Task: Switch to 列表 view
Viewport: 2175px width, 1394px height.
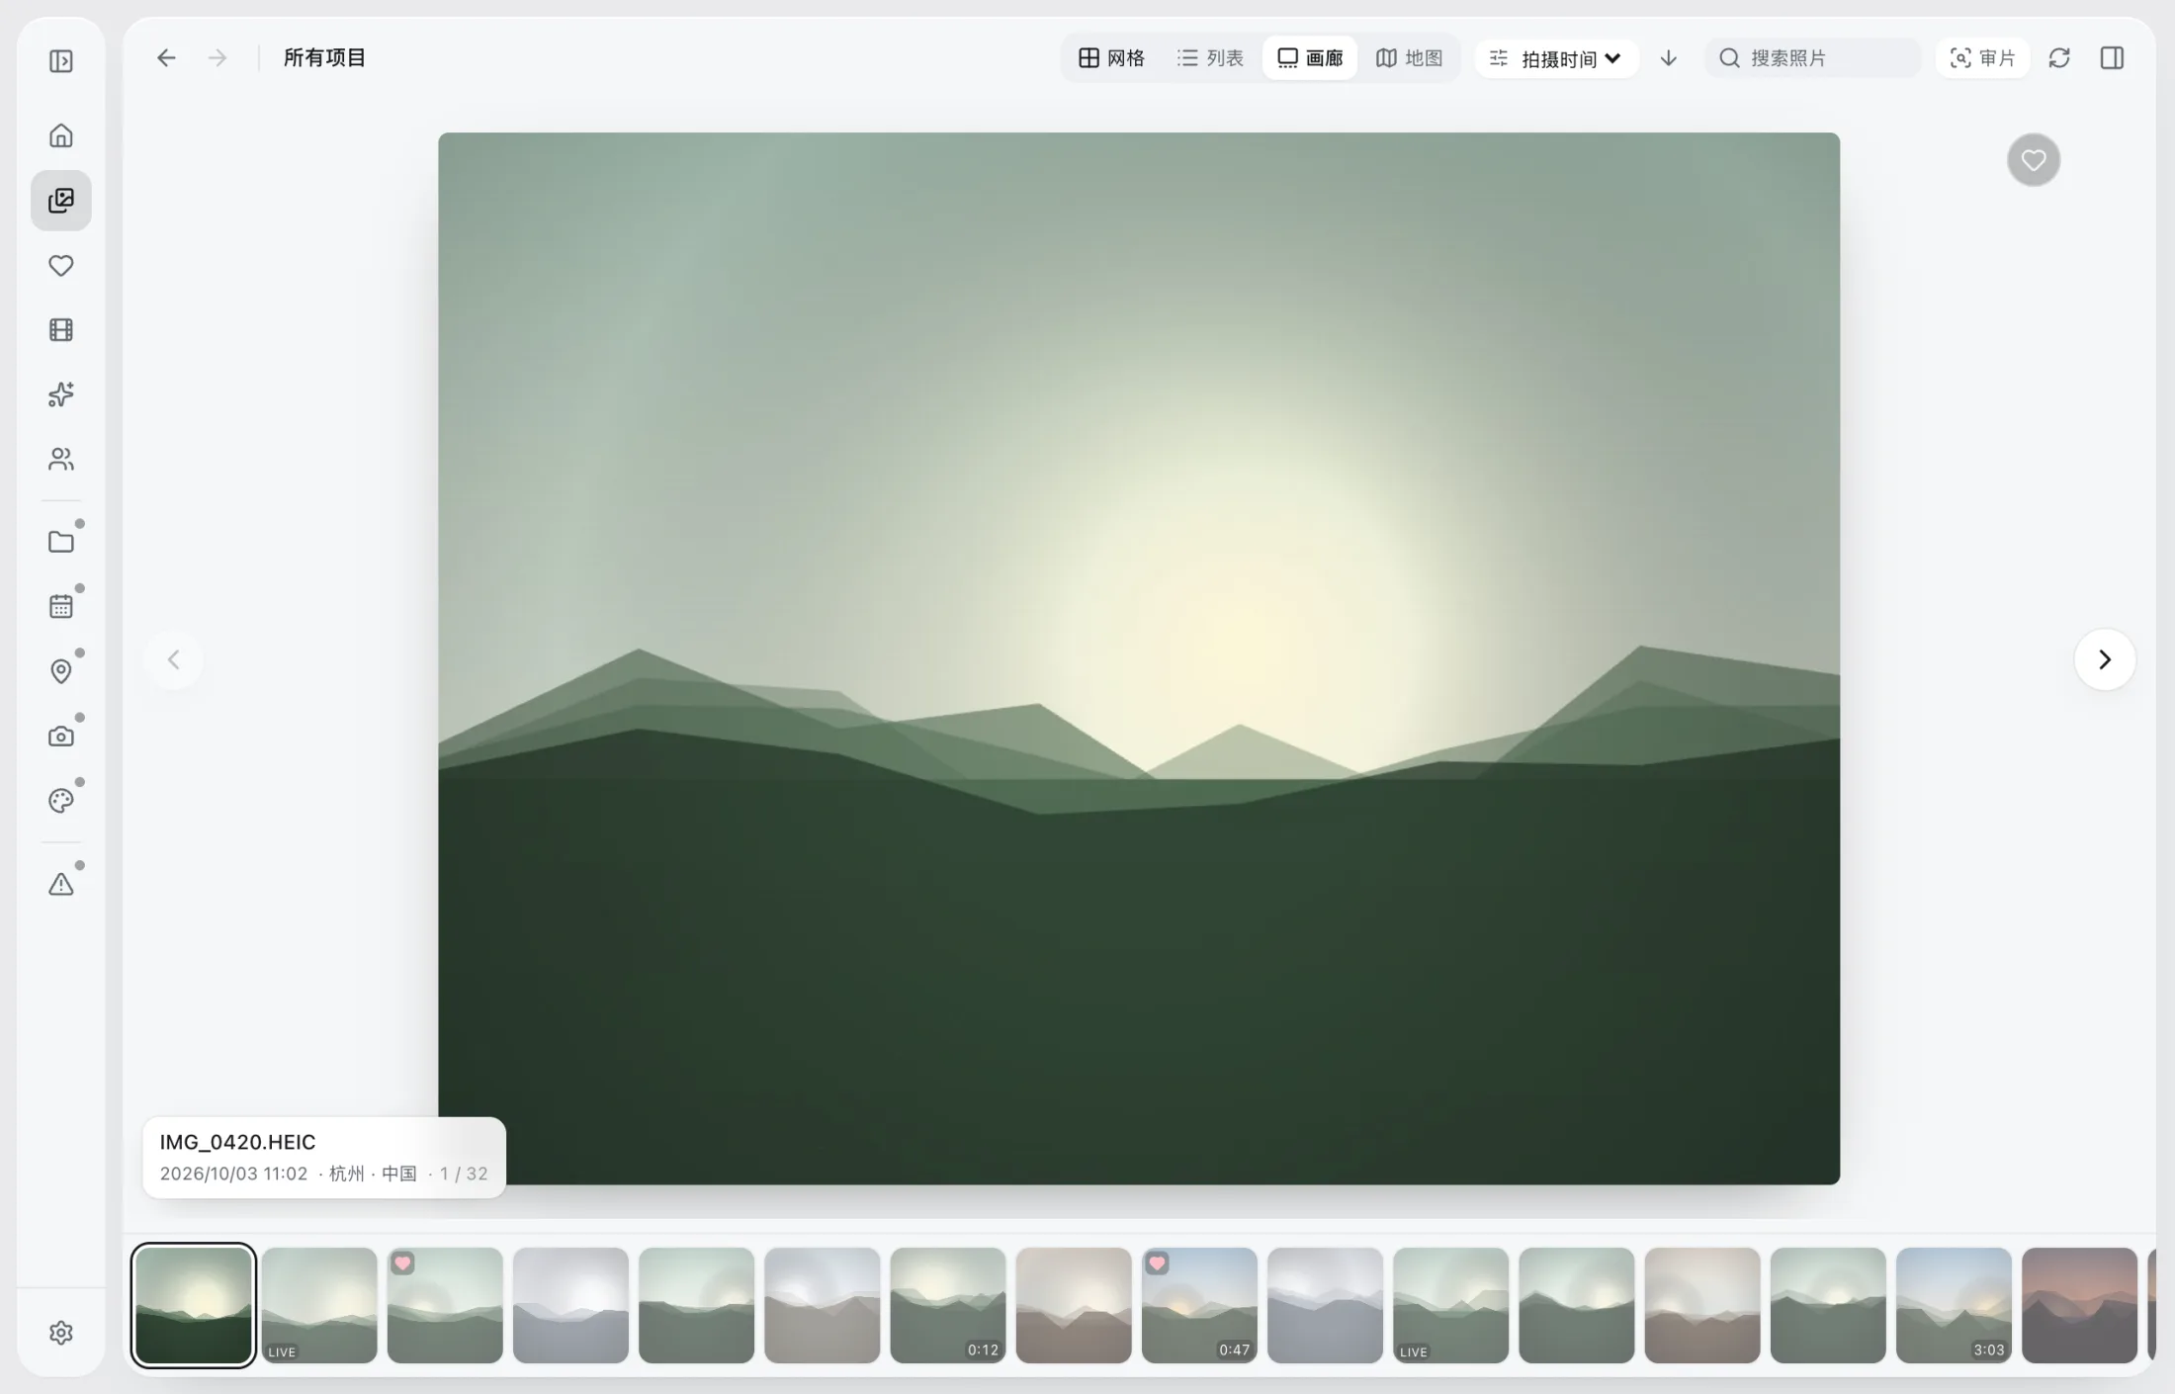Action: (x=1210, y=58)
